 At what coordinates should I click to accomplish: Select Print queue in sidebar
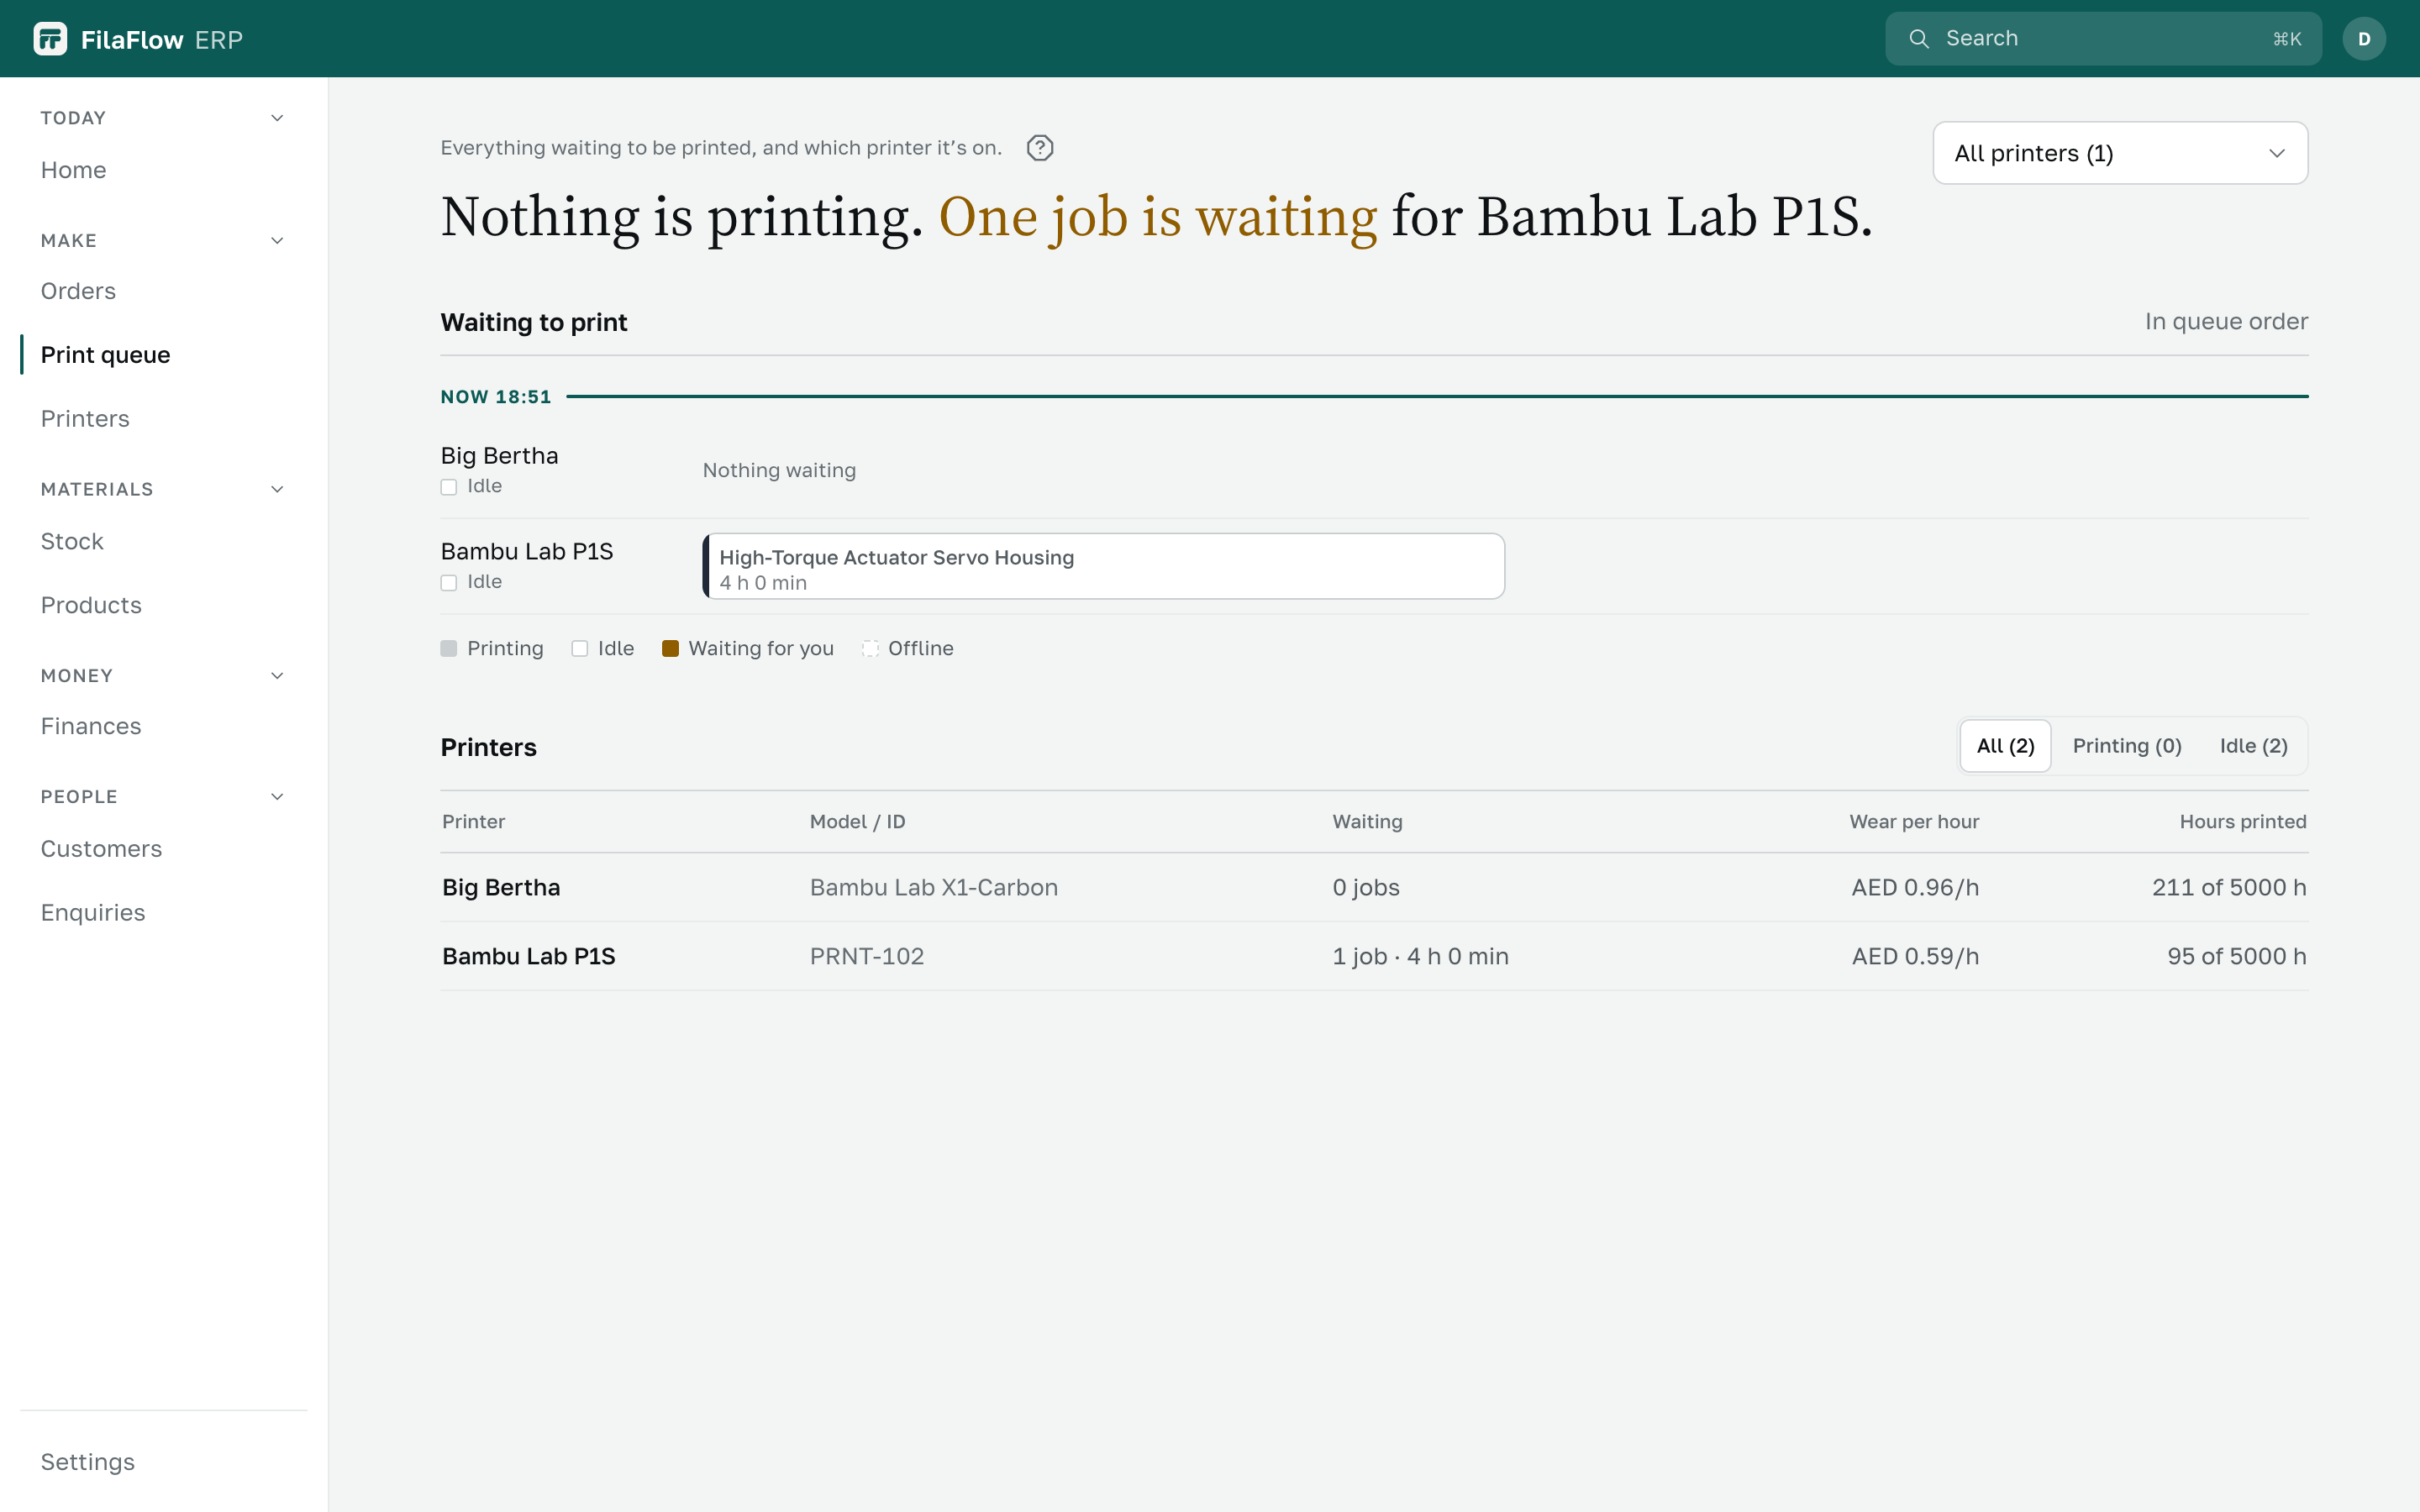coord(105,355)
